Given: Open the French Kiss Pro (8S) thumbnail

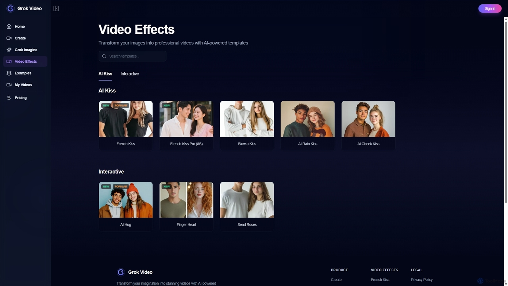Looking at the screenshot, I should coord(187,119).
